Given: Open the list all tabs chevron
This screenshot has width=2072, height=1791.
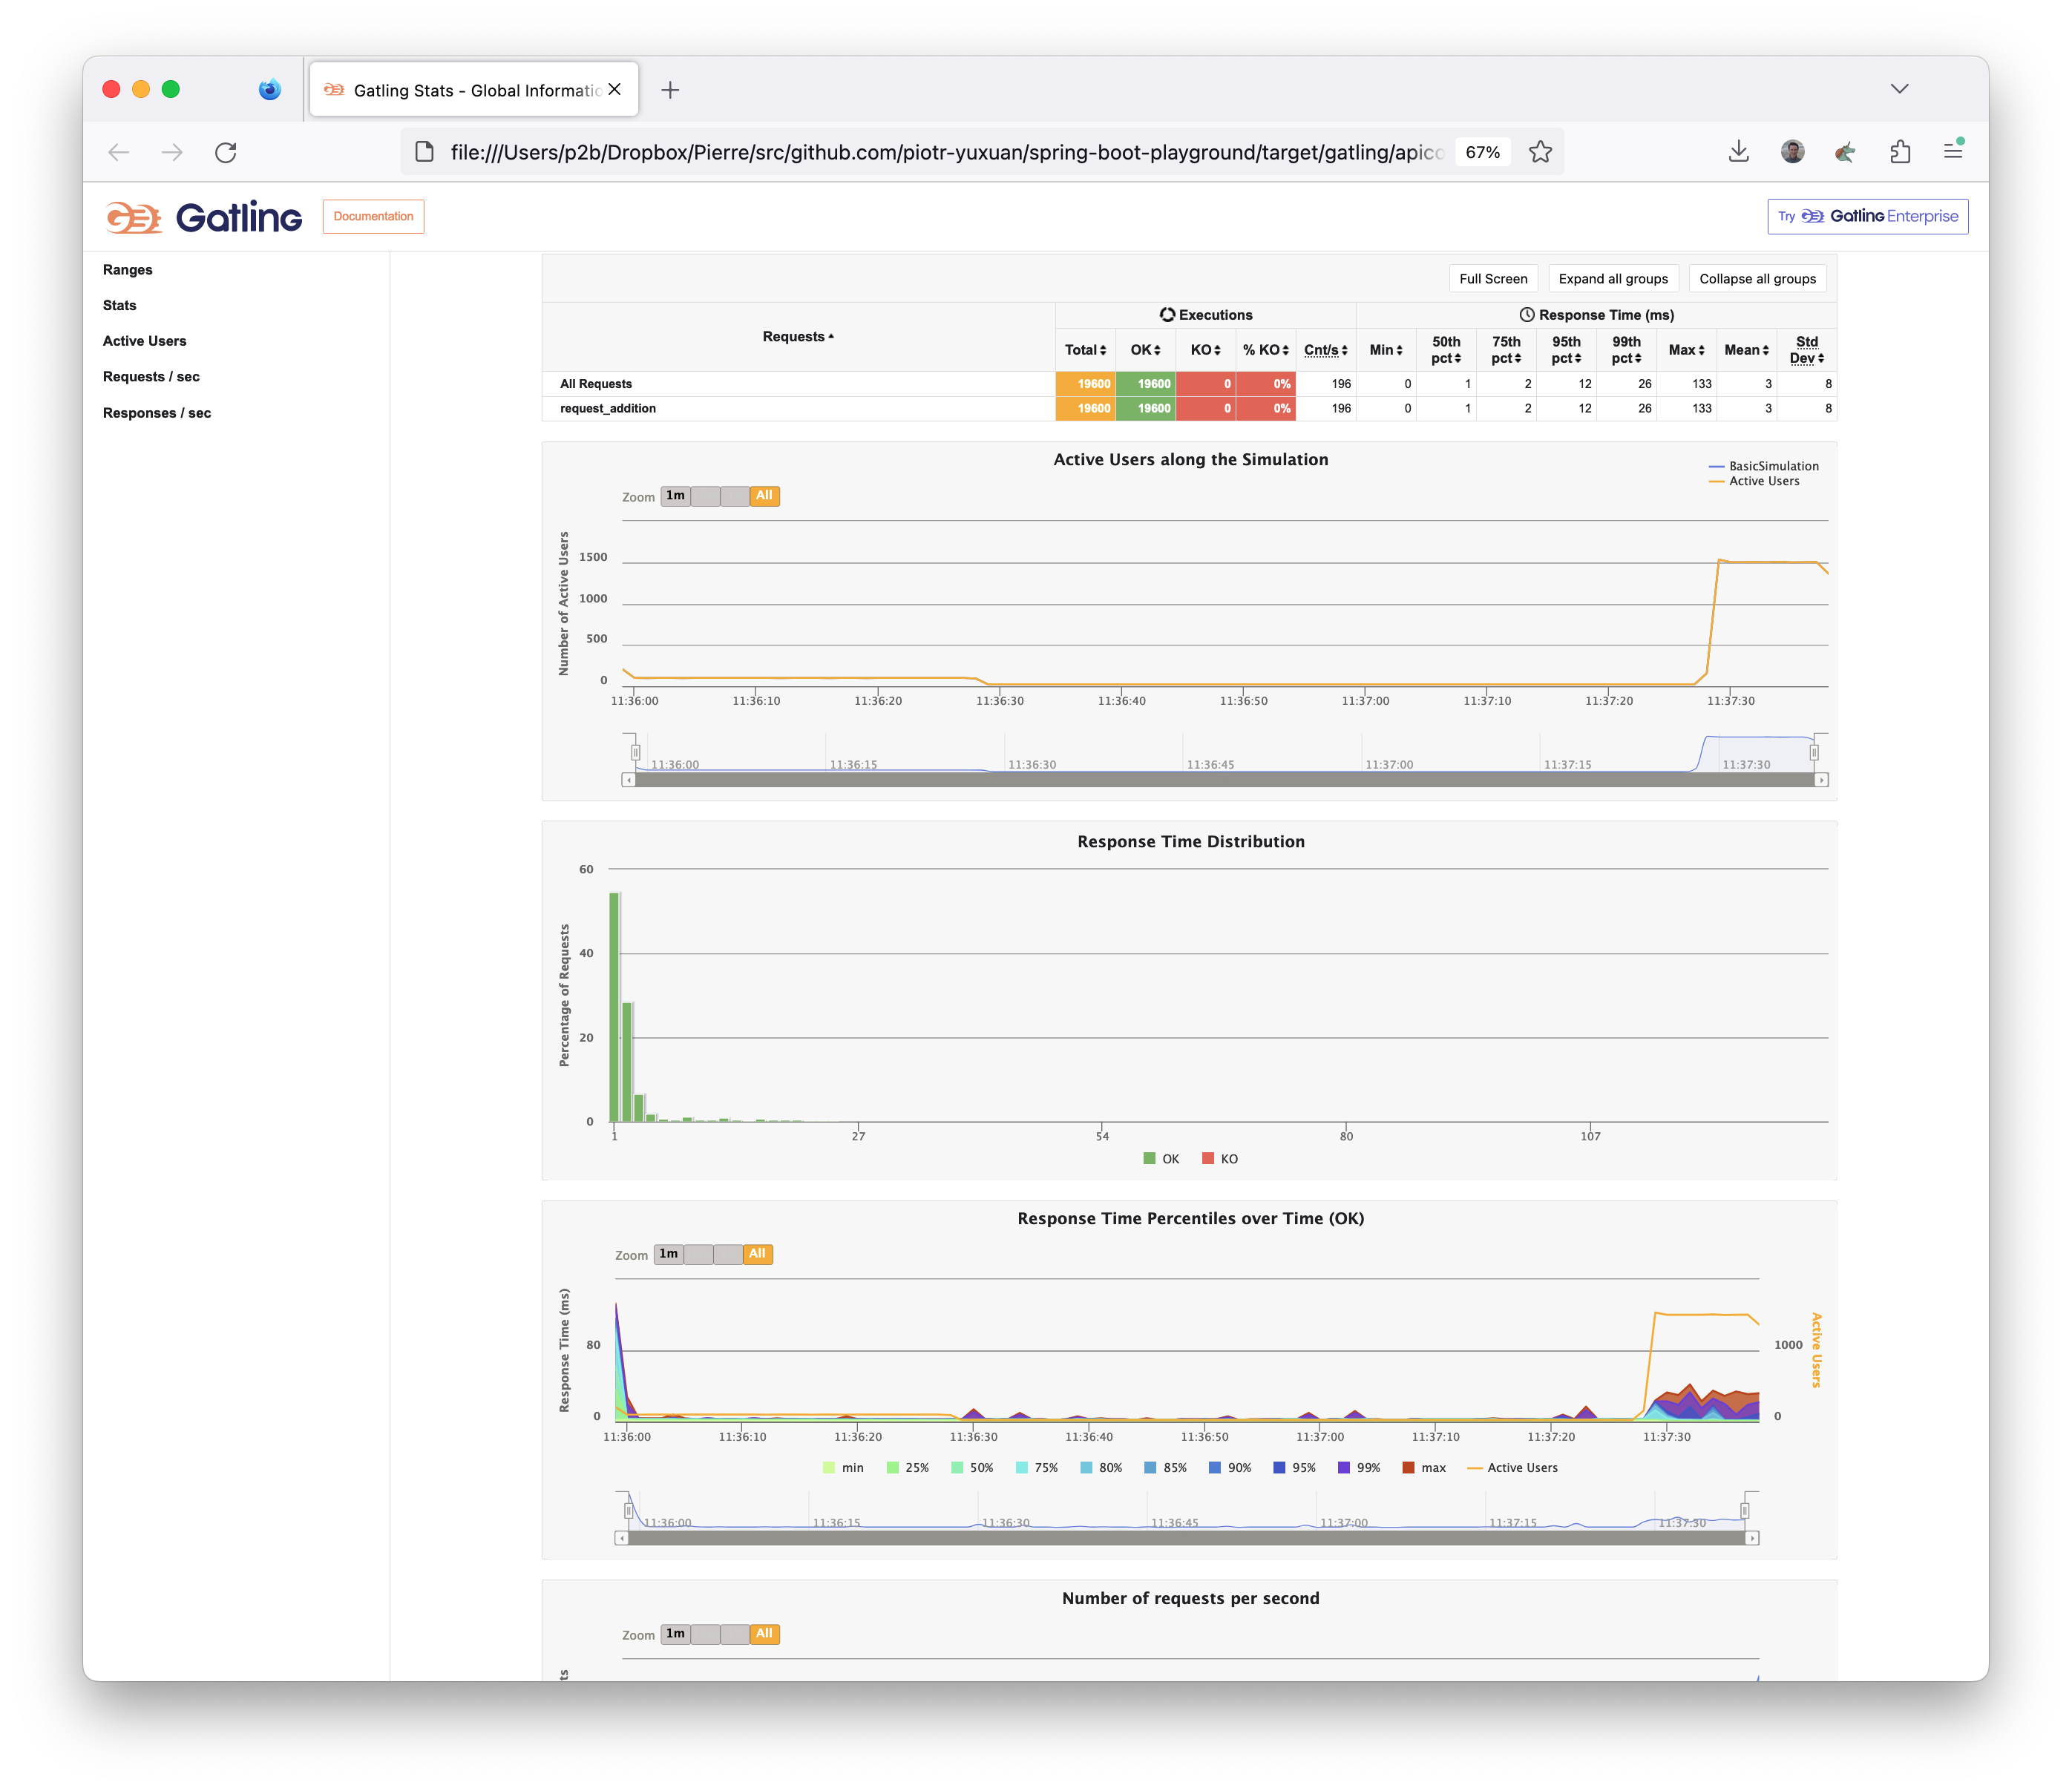Looking at the screenshot, I should [x=1899, y=89].
